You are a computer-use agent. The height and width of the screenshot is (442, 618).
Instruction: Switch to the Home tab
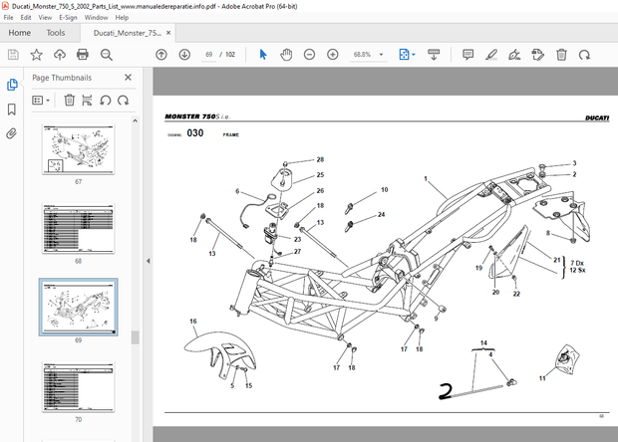19,33
